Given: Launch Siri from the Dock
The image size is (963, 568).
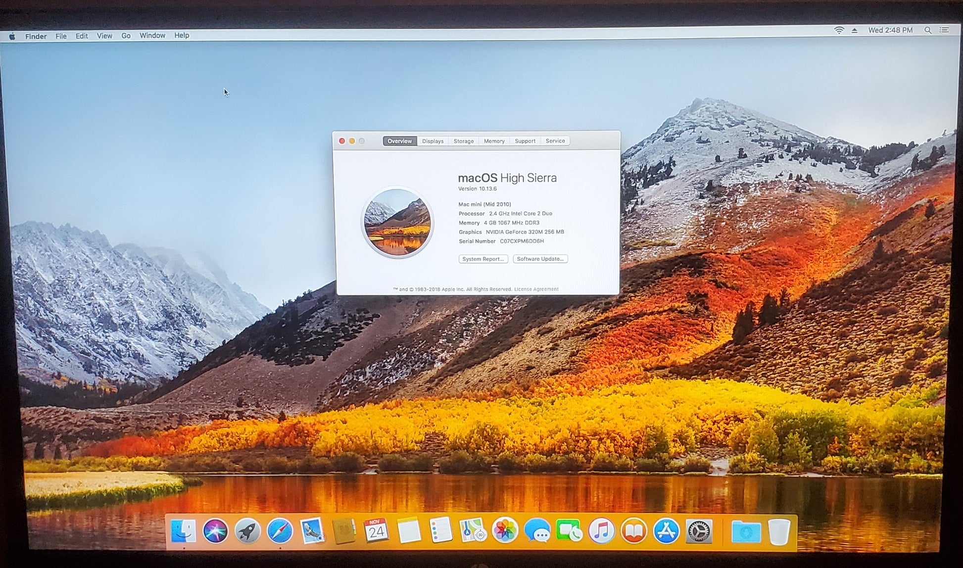Looking at the screenshot, I should [215, 531].
